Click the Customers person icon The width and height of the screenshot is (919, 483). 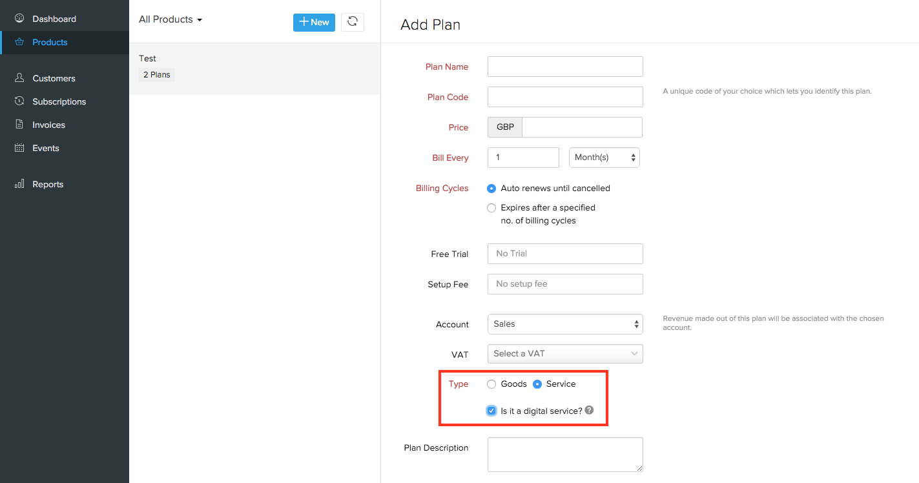[19, 78]
